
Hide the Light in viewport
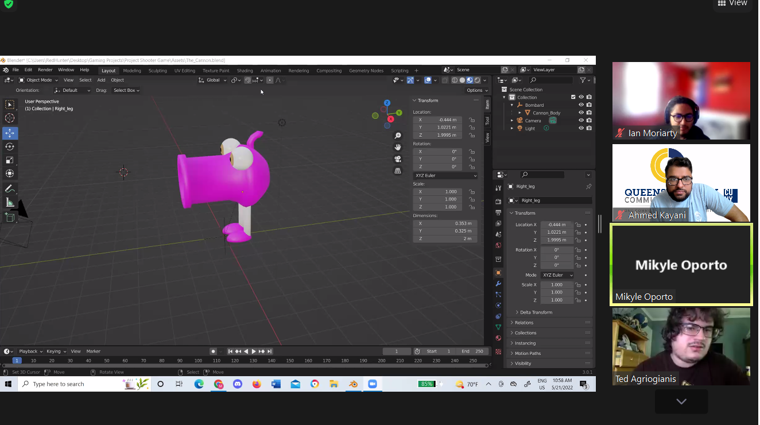[x=581, y=128]
